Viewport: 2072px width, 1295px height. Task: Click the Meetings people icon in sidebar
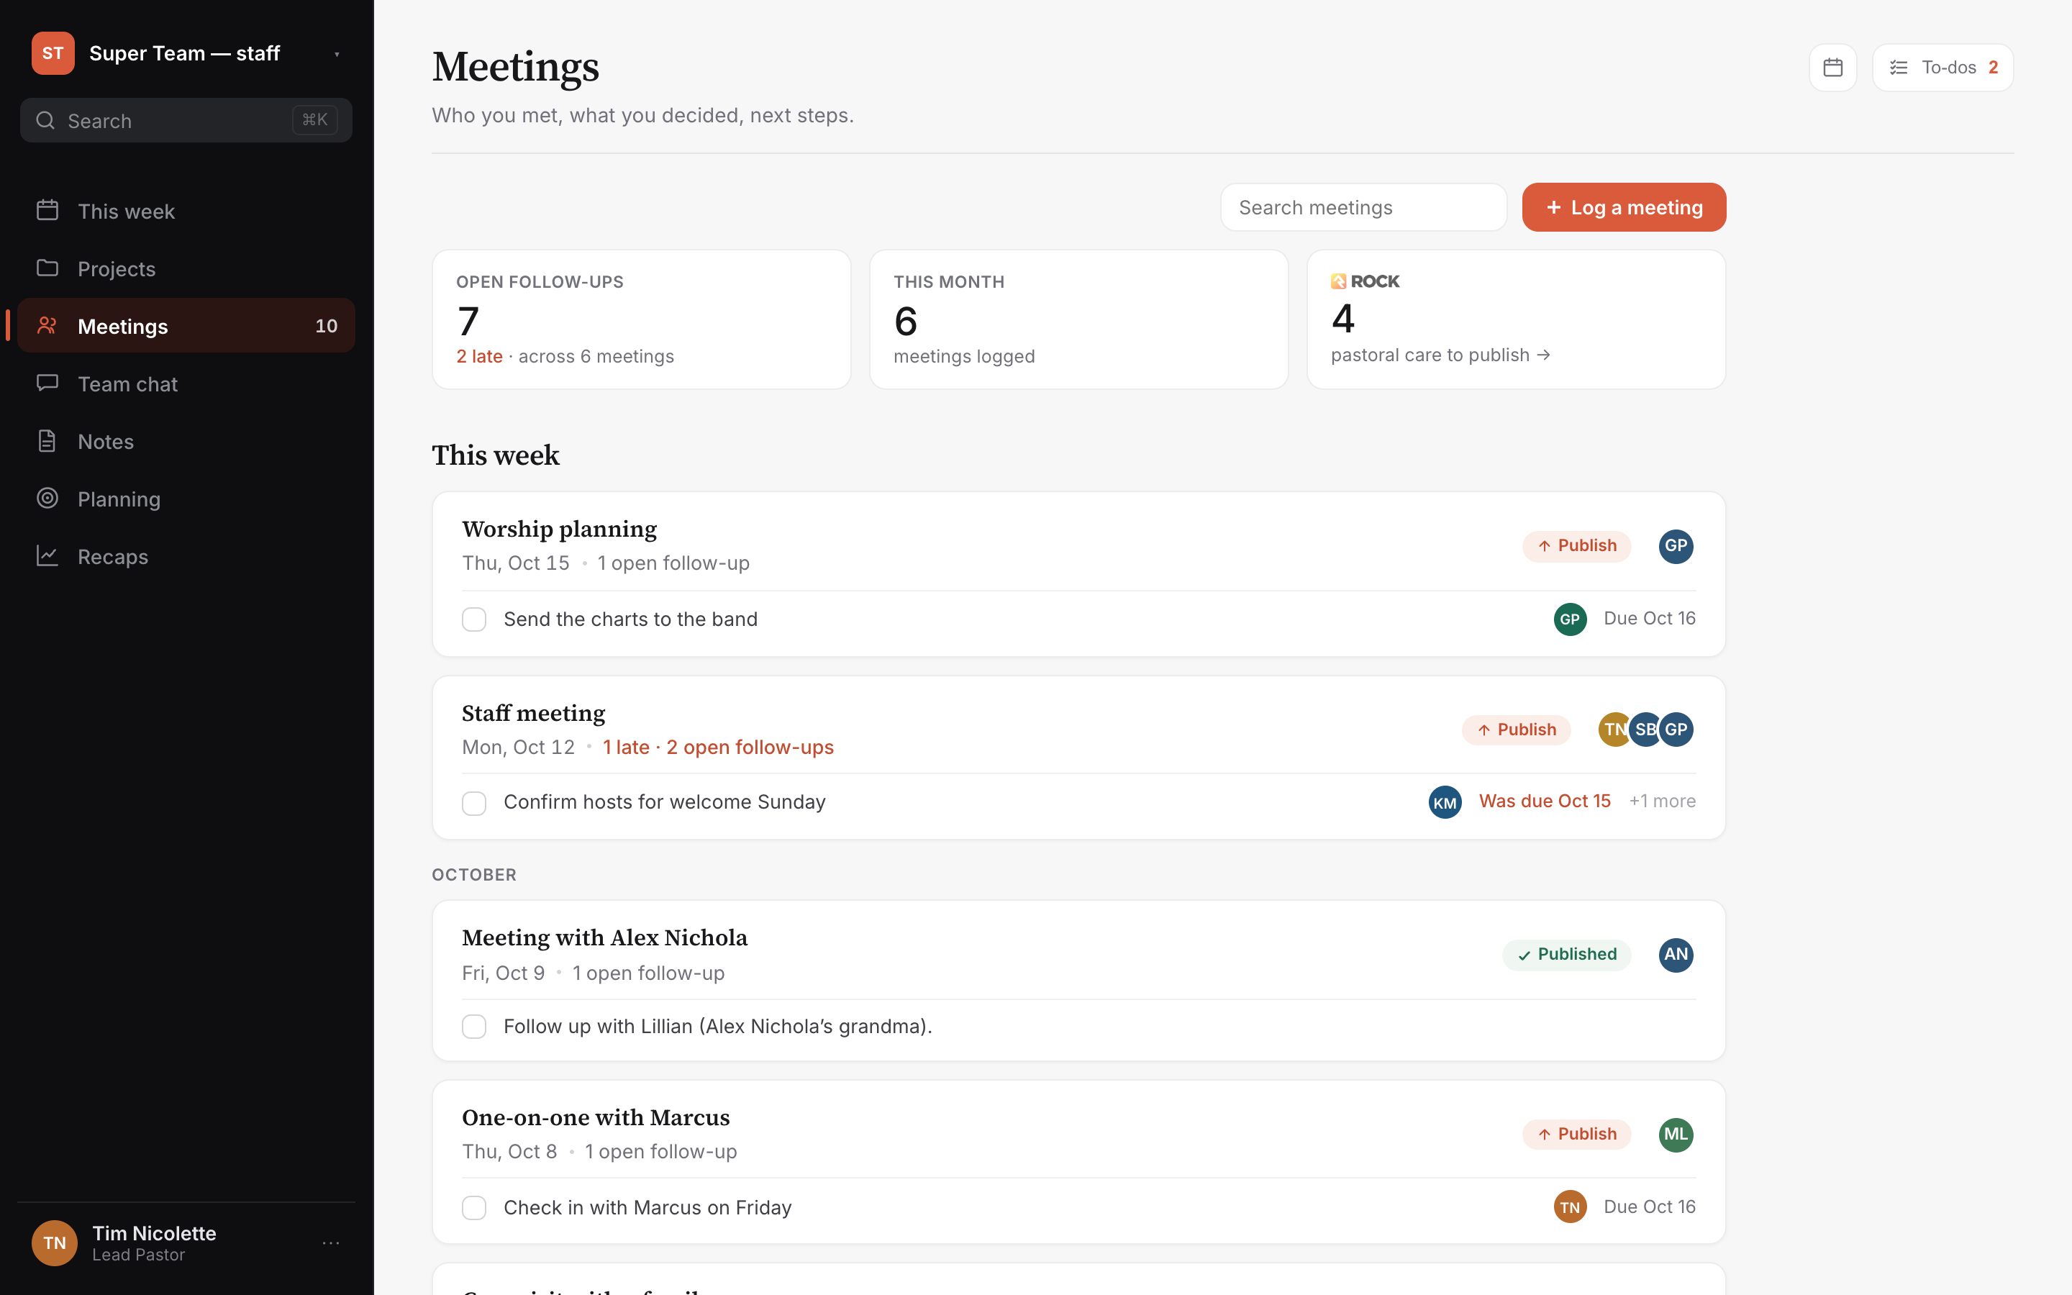coord(47,324)
